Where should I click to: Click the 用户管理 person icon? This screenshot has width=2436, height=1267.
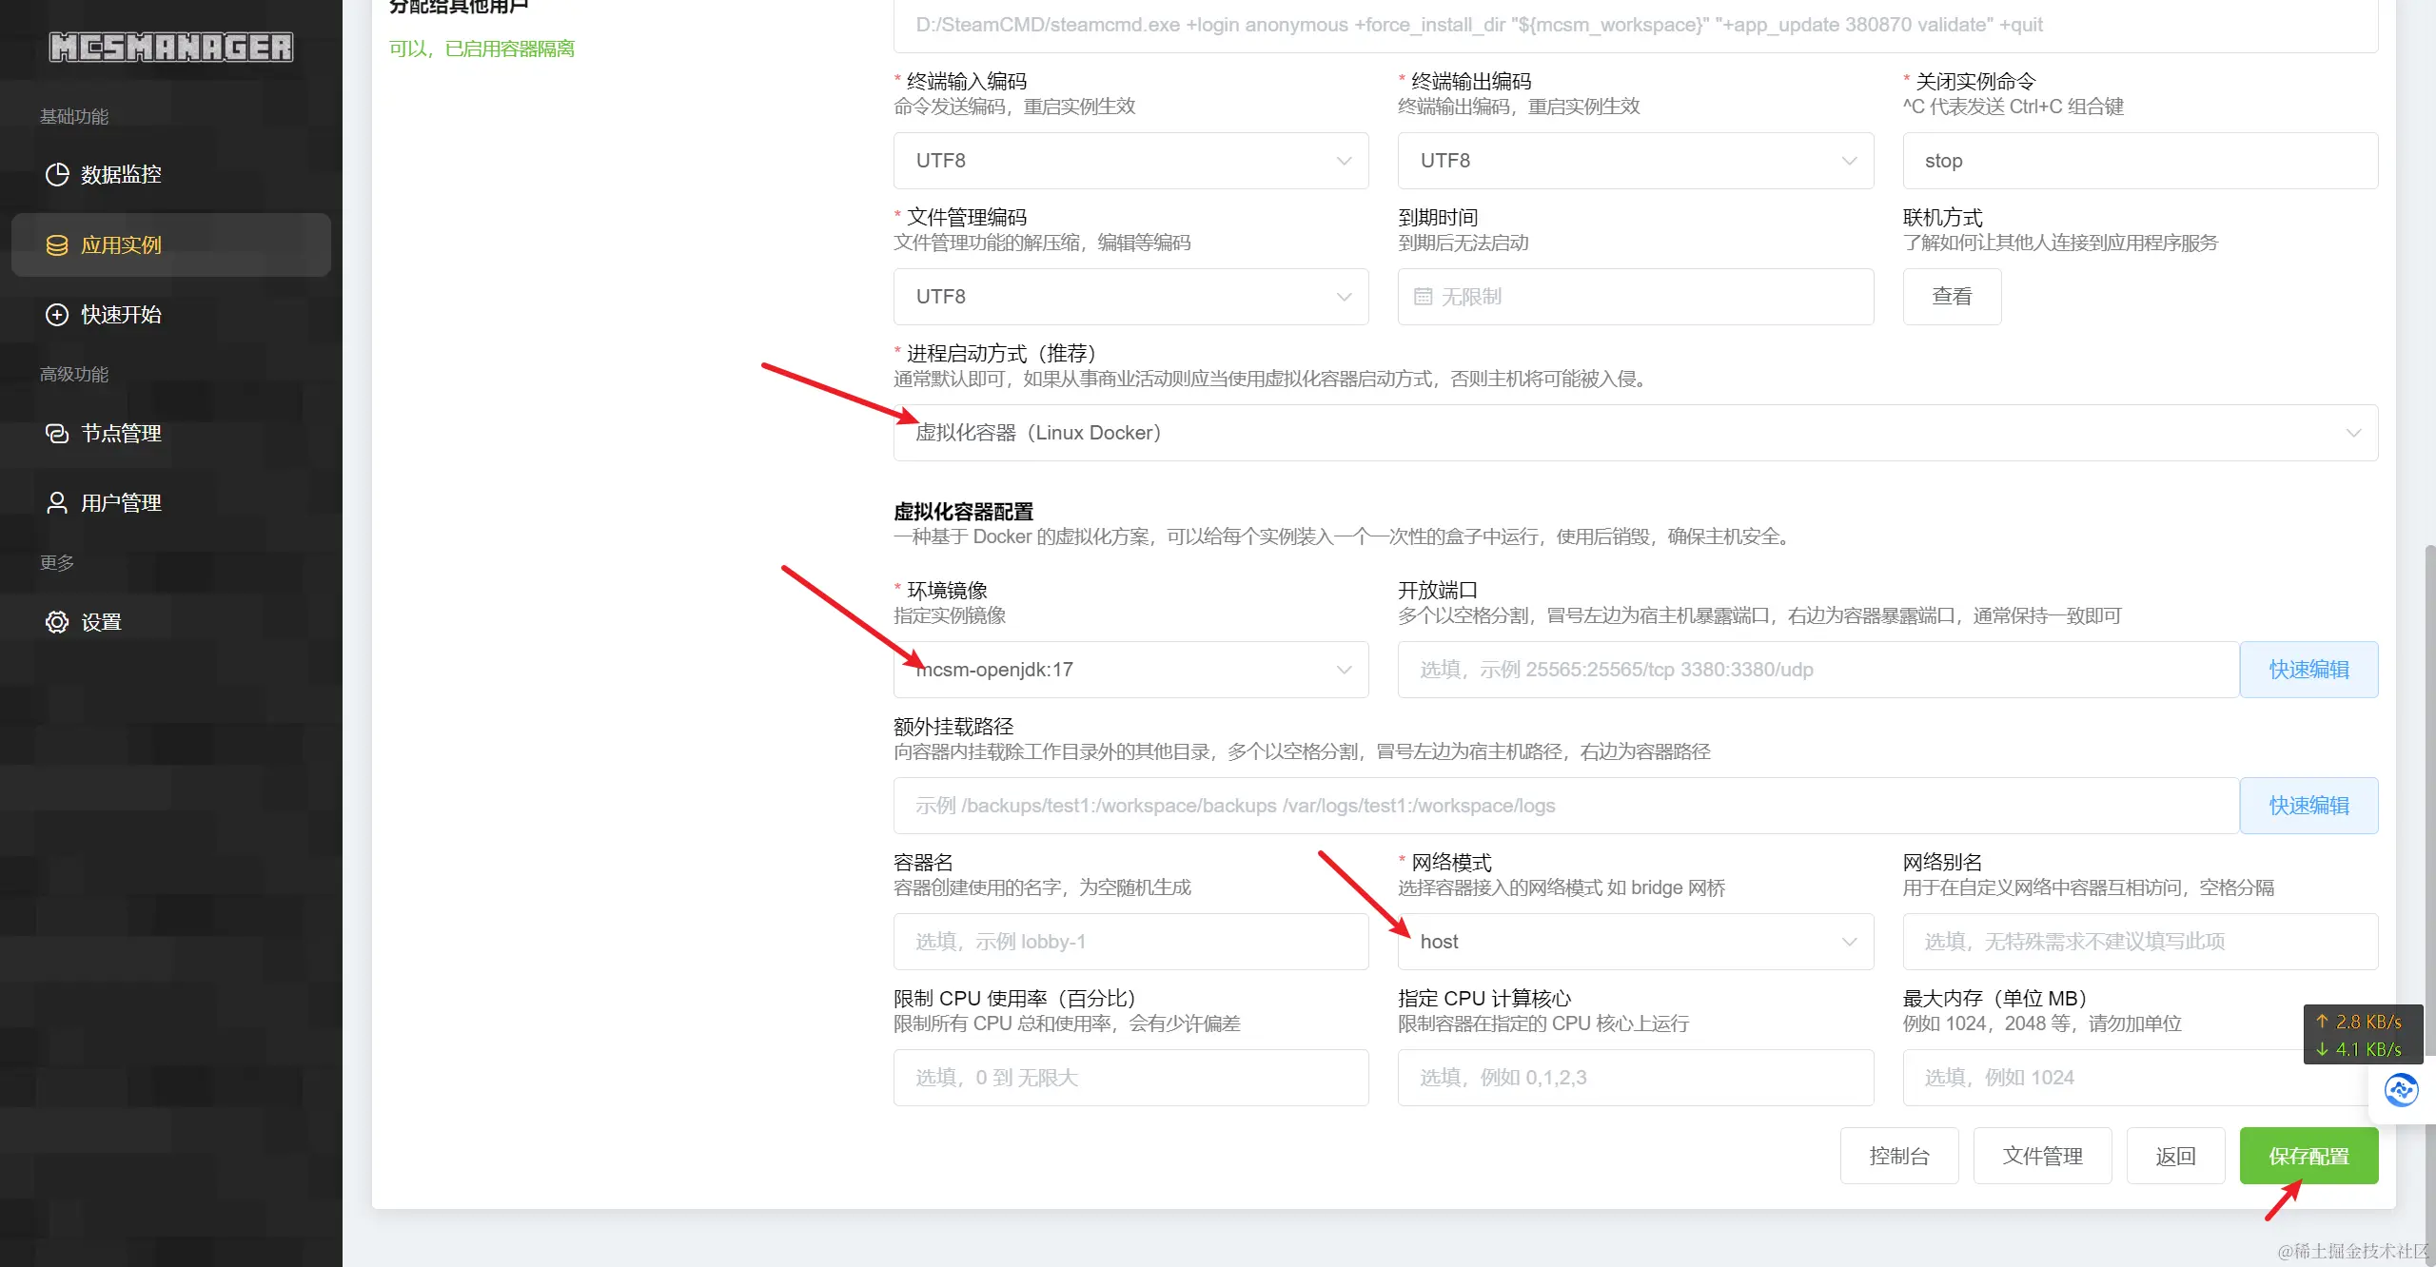pos(57,503)
